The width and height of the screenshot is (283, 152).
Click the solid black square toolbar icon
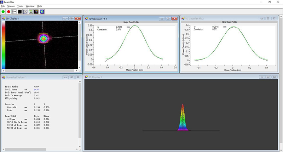pyautogui.click(x=20, y=12)
